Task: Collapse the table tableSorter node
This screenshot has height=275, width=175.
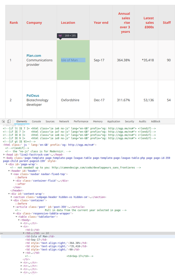Action: (16, 217)
